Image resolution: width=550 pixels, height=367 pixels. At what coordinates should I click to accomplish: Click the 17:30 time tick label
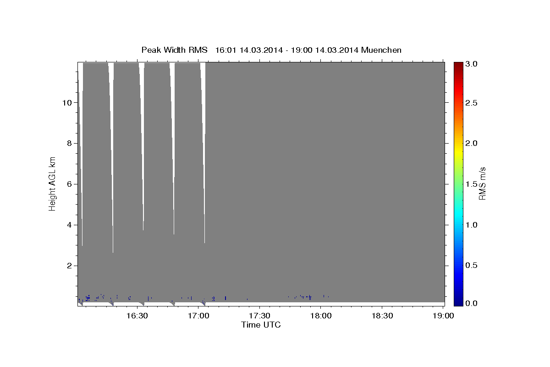tap(260, 316)
